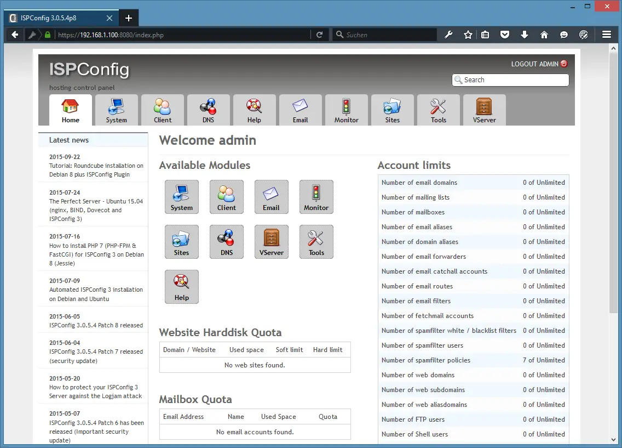The image size is (622, 448).
Task: Open ISPConfig 3.0.5.4 Patch 6 news link
Action: pos(96,432)
